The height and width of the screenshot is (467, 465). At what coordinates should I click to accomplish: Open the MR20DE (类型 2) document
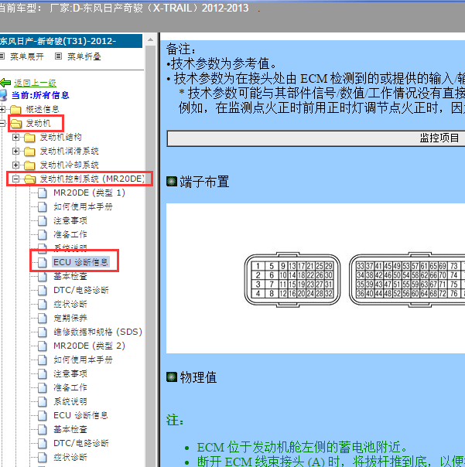[89, 346]
